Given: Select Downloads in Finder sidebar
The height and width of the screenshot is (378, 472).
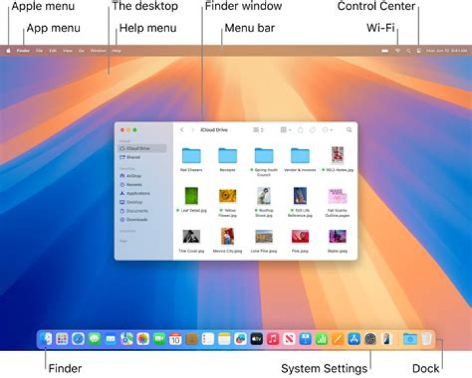Looking at the screenshot, I should (x=142, y=220).
